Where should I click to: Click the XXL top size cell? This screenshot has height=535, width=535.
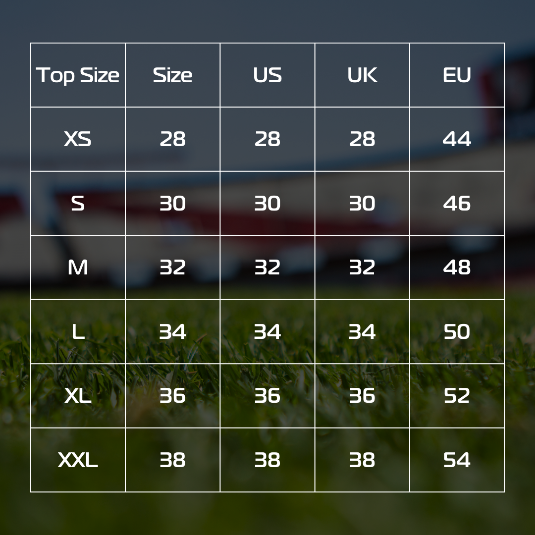click(78, 460)
